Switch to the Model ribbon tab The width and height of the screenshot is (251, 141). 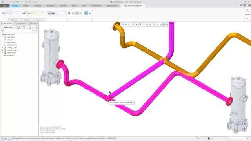25,6
